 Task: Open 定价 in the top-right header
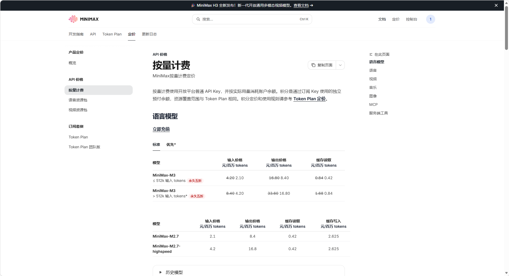tap(396, 19)
